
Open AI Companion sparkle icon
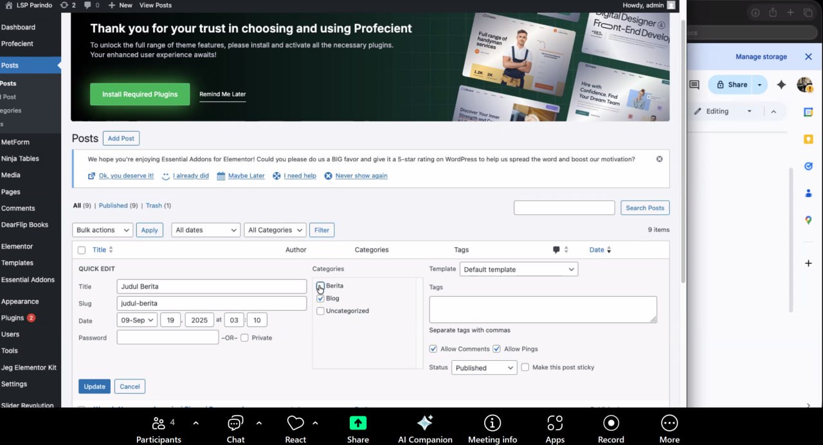tap(425, 423)
